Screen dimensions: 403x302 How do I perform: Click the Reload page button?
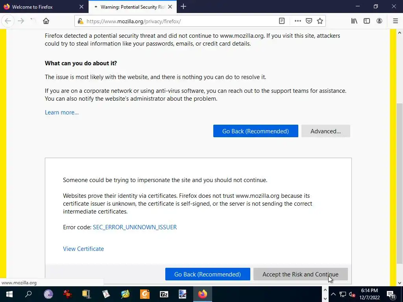click(x=33, y=21)
